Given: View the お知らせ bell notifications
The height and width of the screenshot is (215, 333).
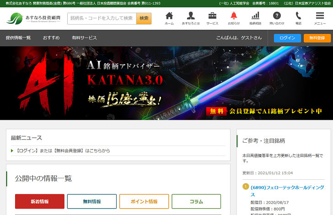Looking at the screenshot, I should pos(234,18).
